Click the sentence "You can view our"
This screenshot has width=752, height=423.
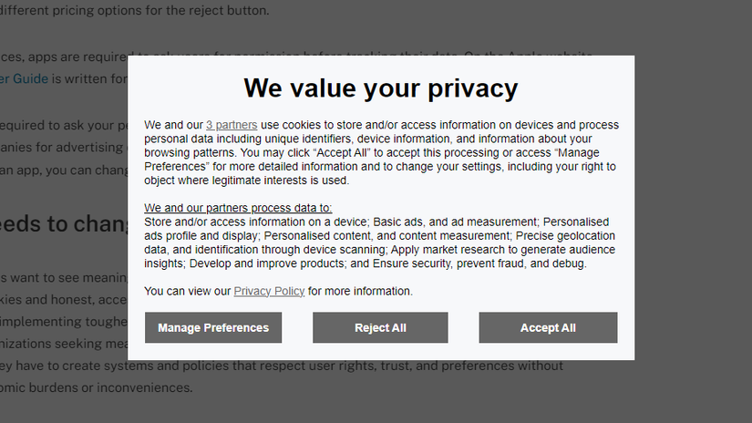pyautogui.click(x=188, y=292)
